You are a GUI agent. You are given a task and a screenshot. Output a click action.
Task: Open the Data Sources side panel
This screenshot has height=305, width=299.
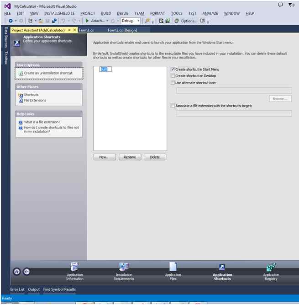(x=5, y=37)
